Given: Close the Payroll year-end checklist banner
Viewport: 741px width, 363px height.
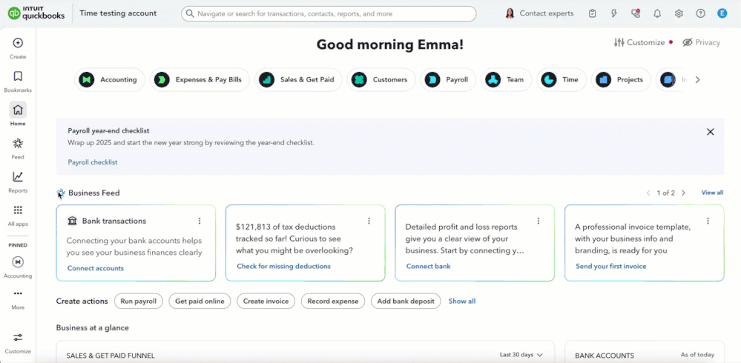Looking at the screenshot, I should point(710,132).
